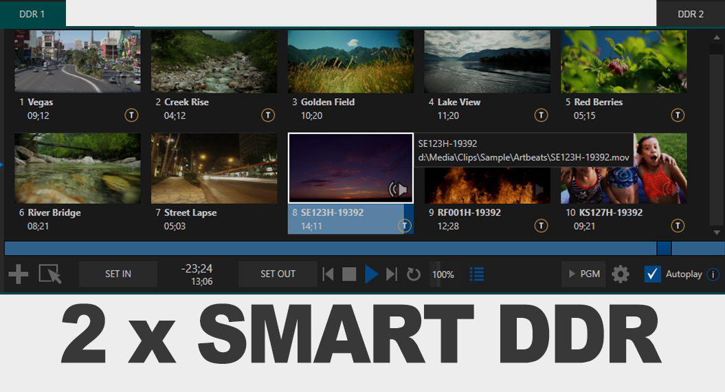
Task: Click the blue scrub bar position marker
Action: 664,248
